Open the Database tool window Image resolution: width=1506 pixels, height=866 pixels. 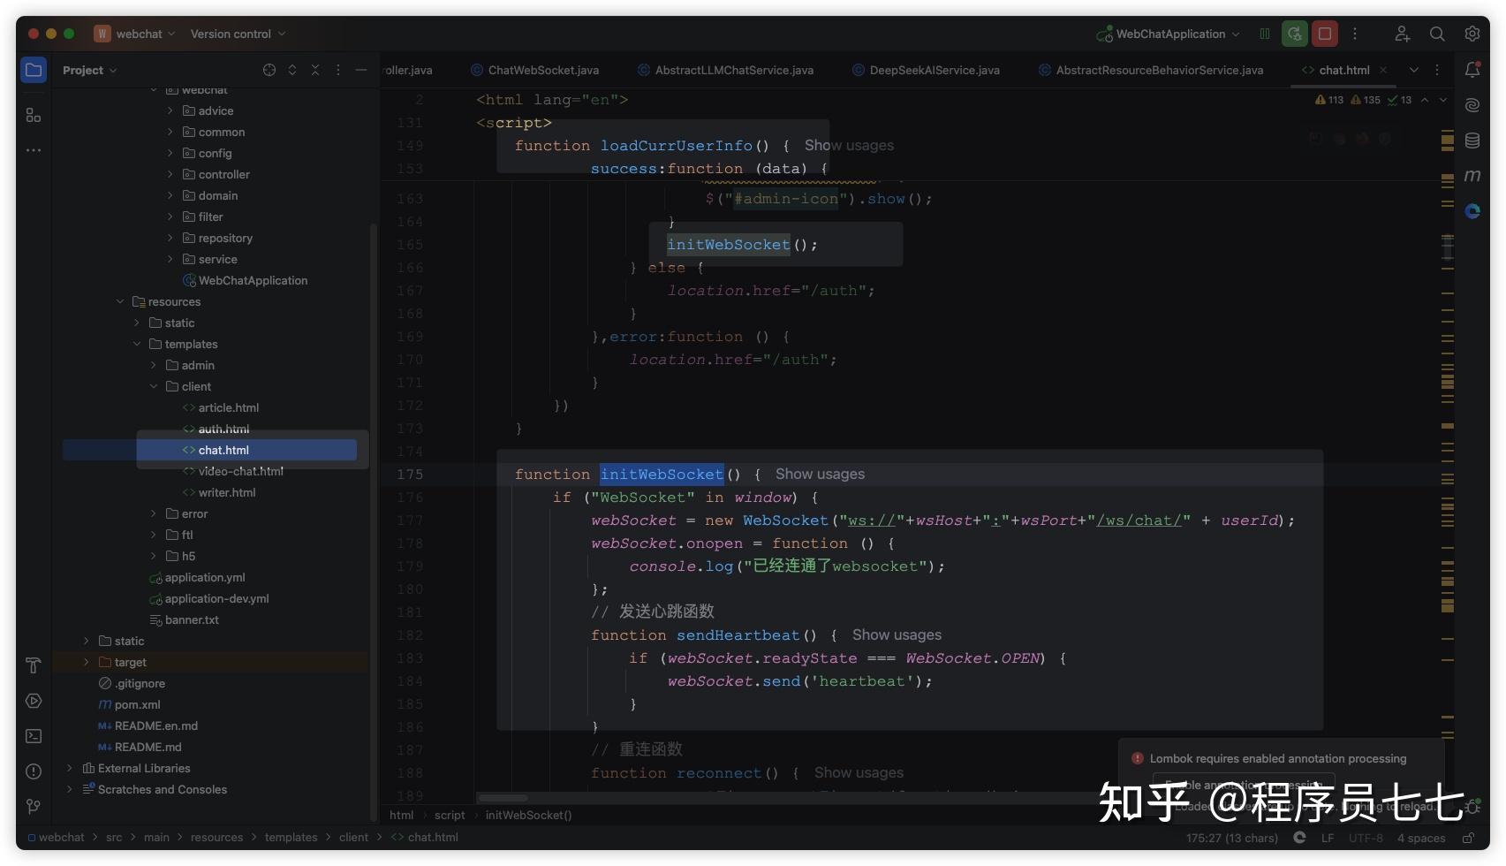1472,140
